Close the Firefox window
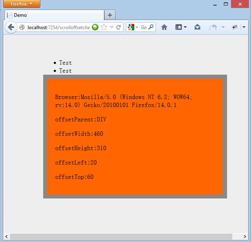Viewport: 251px width, 242px height. coord(240,4)
